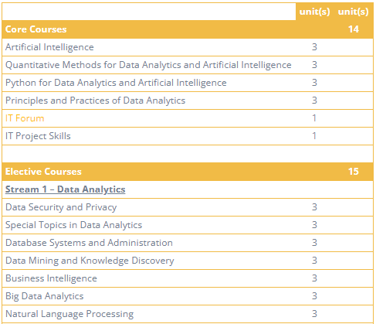
Task: Click Python for Data Analytics course name
Action: click(x=116, y=83)
